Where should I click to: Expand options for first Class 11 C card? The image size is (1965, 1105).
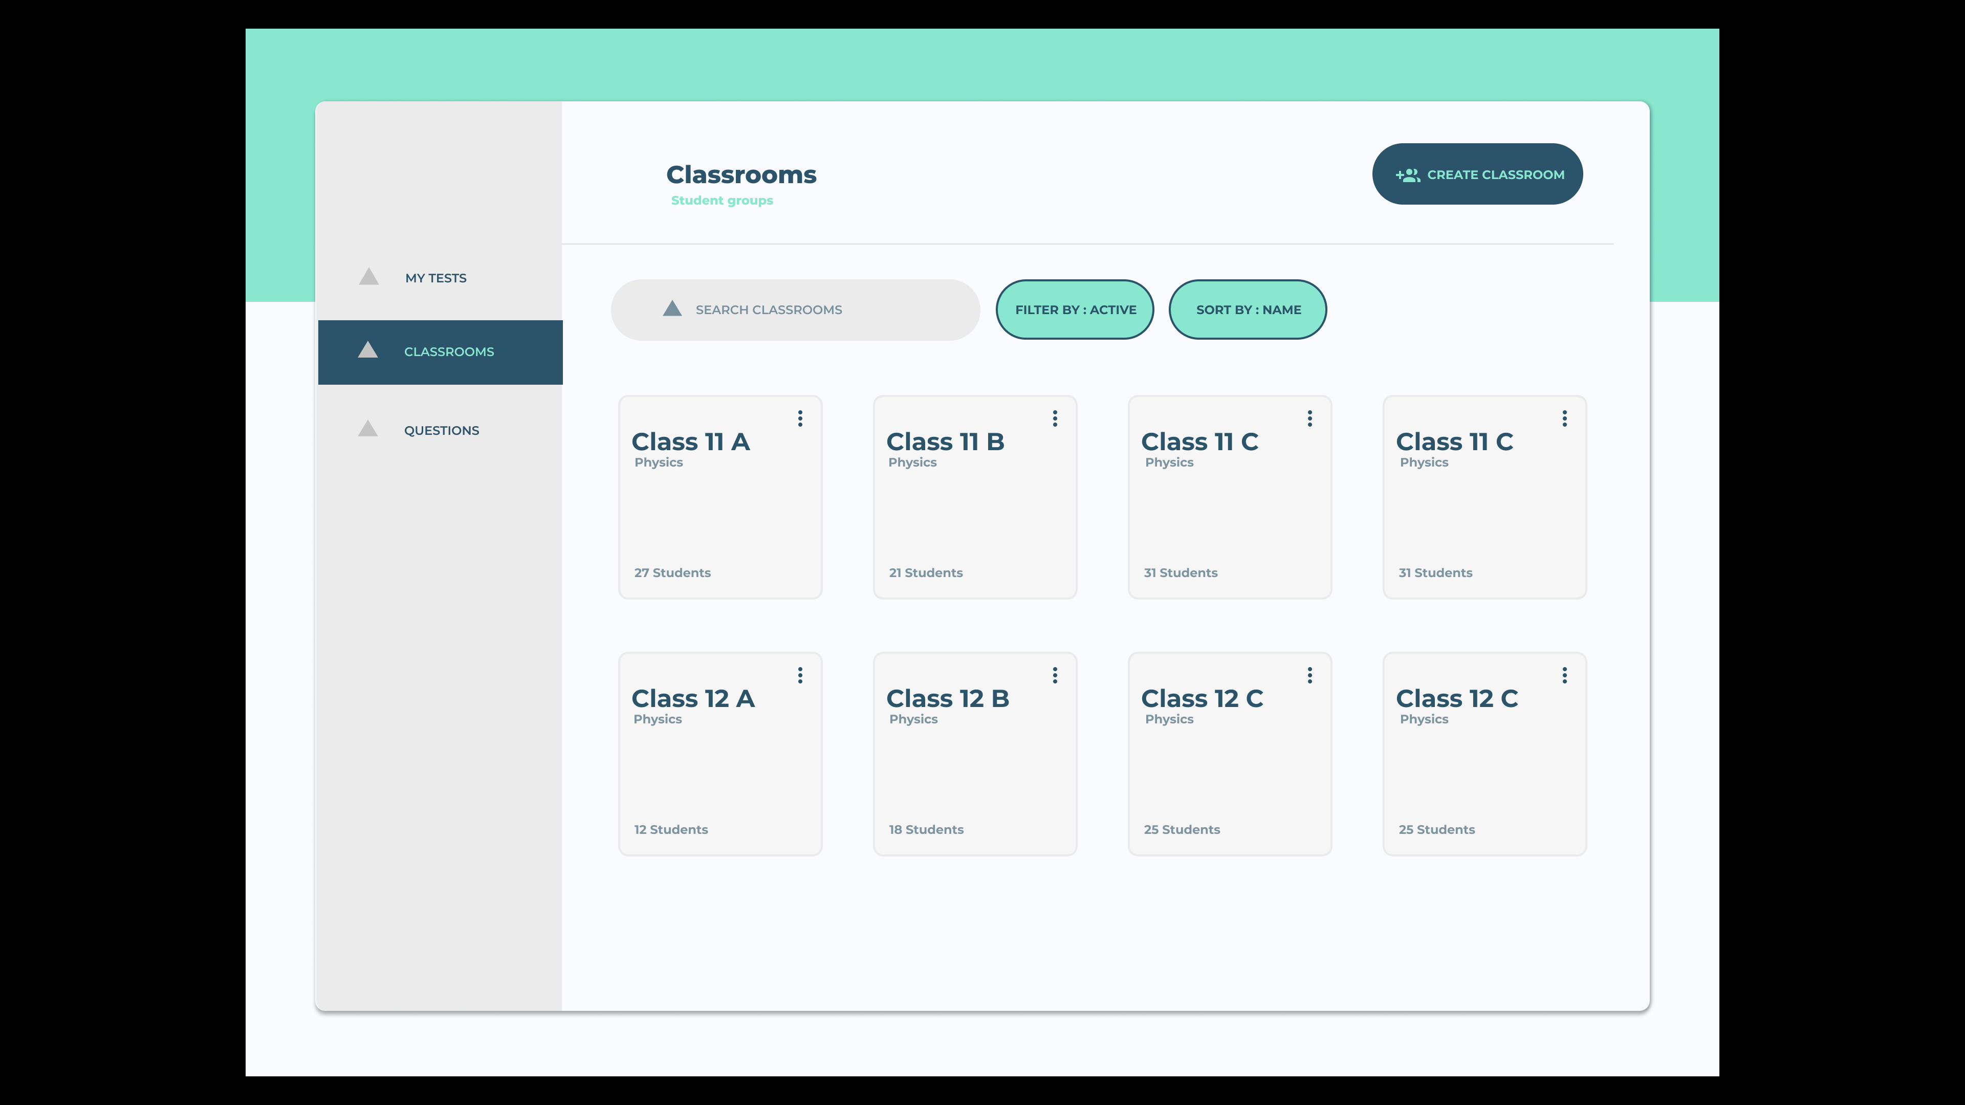[1309, 418]
